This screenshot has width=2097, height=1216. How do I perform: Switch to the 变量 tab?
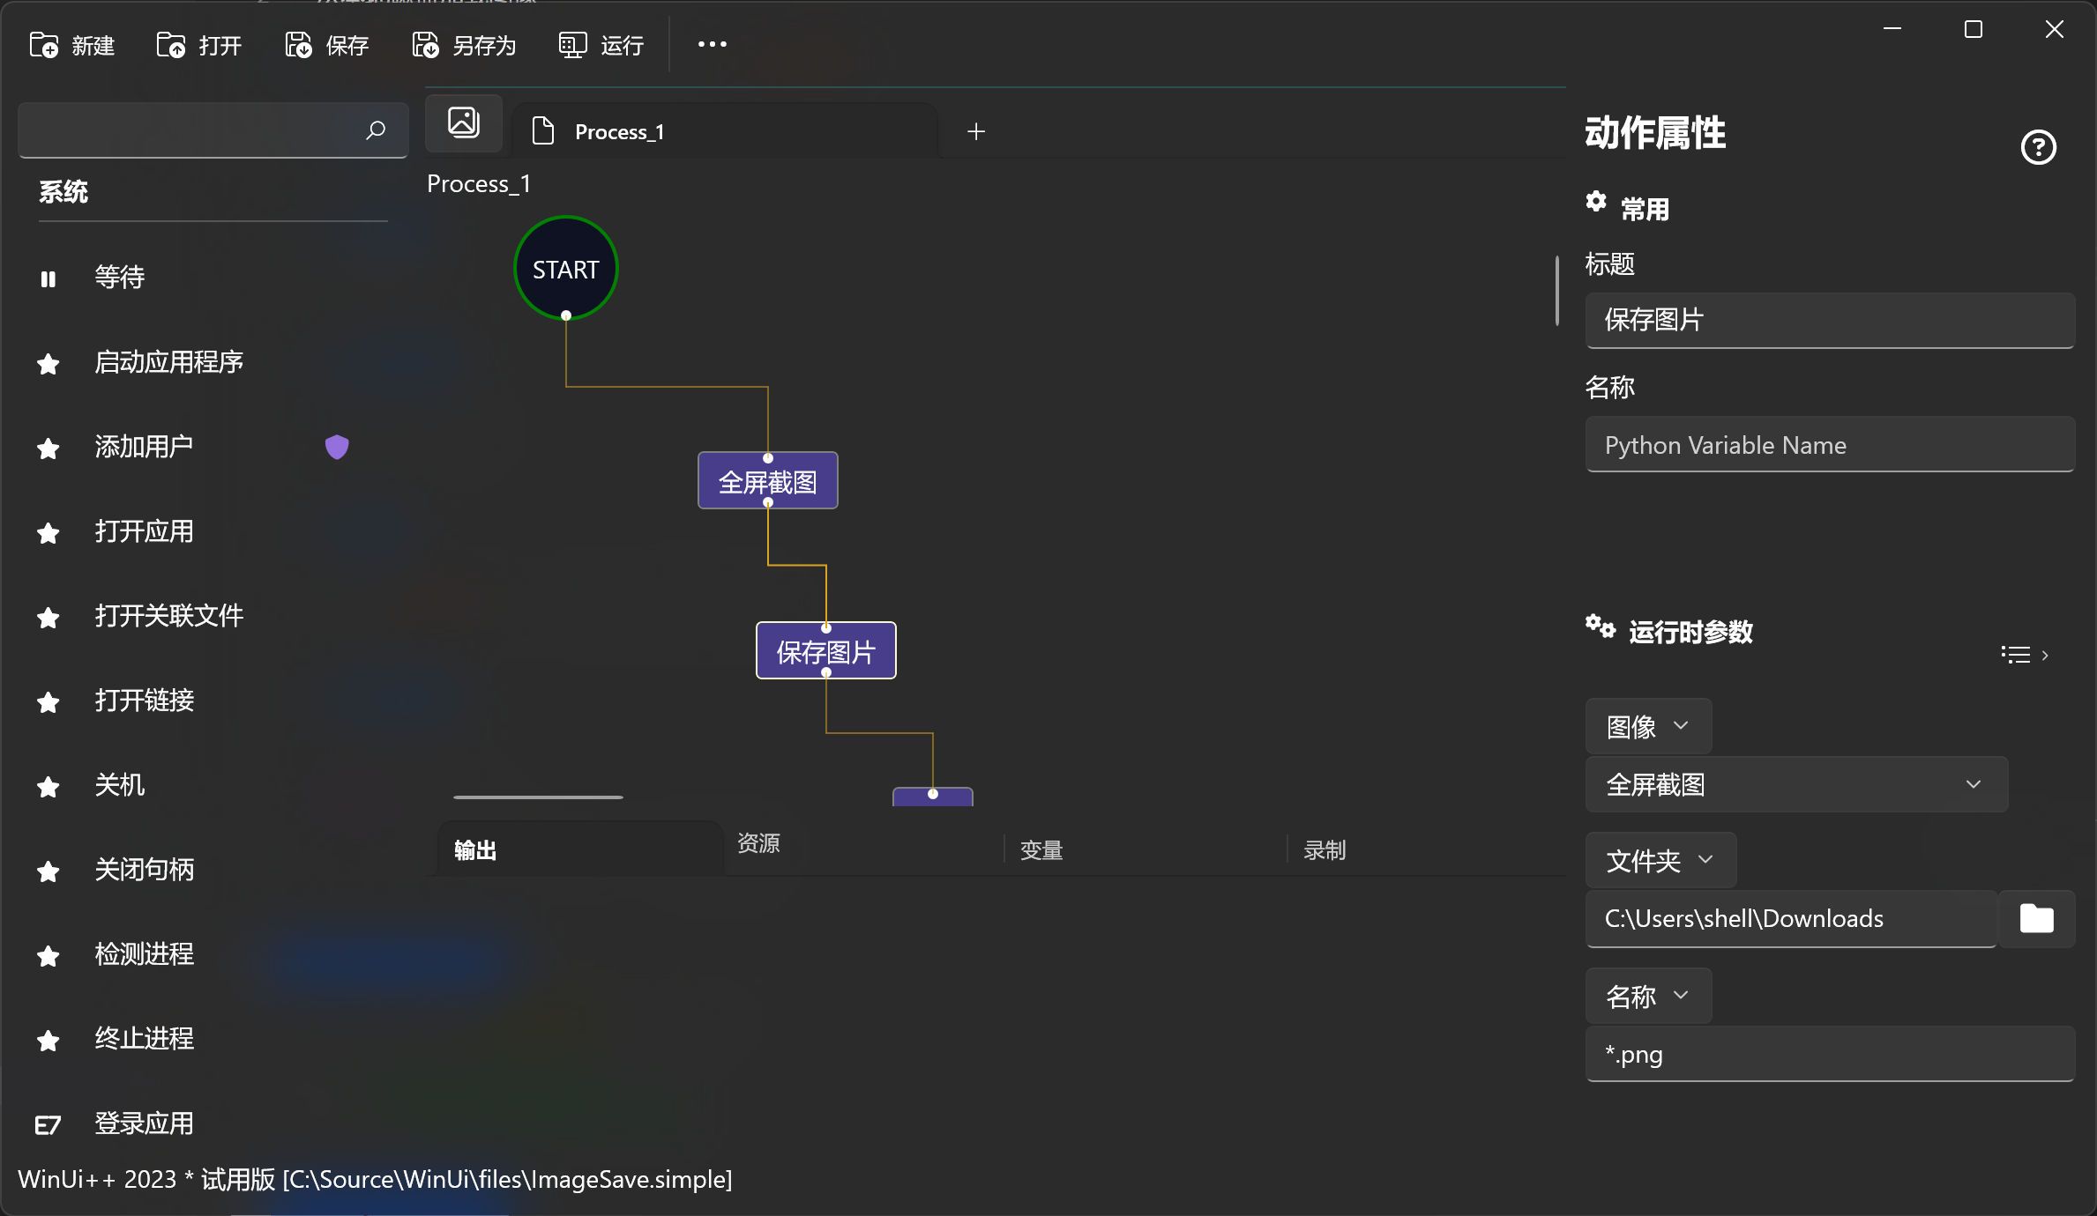point(1041,850)
